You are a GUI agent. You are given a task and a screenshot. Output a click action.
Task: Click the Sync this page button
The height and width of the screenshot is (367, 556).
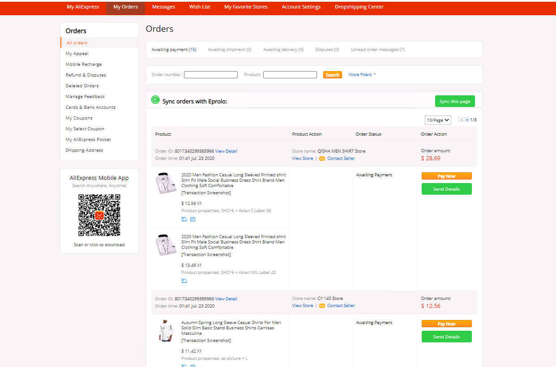pyautogui.click(x=455, y=101)
